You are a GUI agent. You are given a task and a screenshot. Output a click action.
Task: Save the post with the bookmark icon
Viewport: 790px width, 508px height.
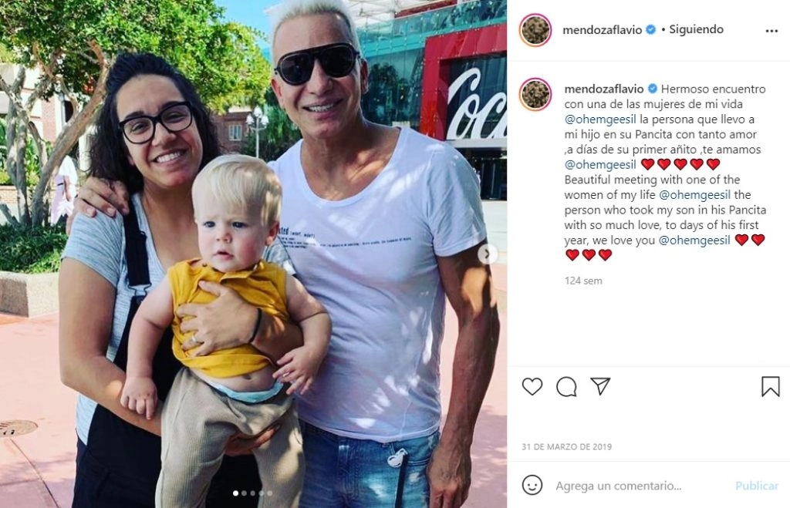[771, 387]
